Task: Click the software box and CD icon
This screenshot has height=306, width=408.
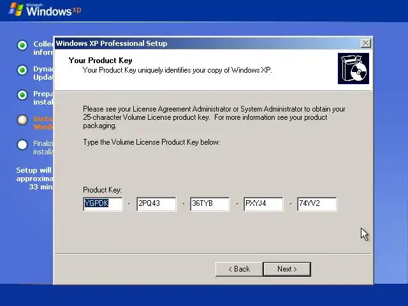Action: tap(353, 68)
